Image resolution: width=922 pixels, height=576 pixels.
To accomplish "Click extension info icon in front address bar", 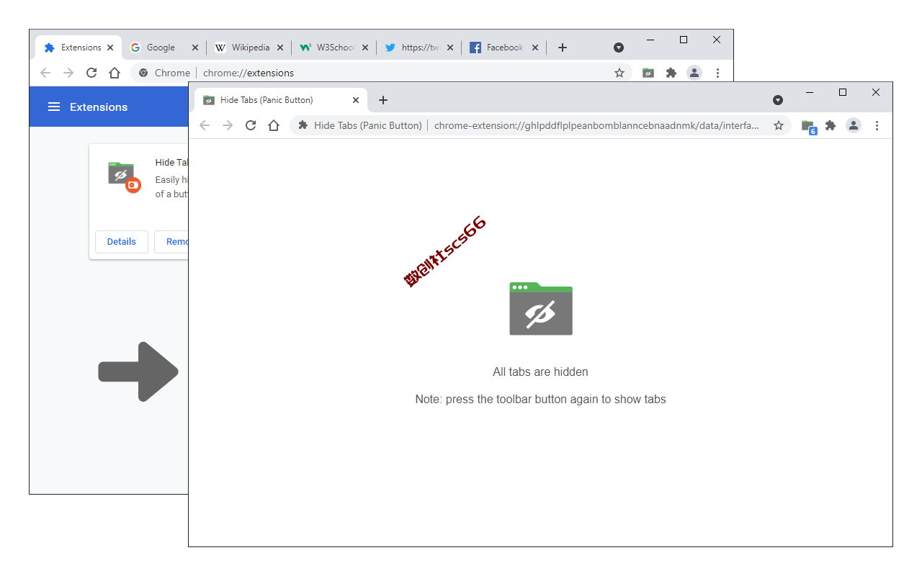I will 303,125.
